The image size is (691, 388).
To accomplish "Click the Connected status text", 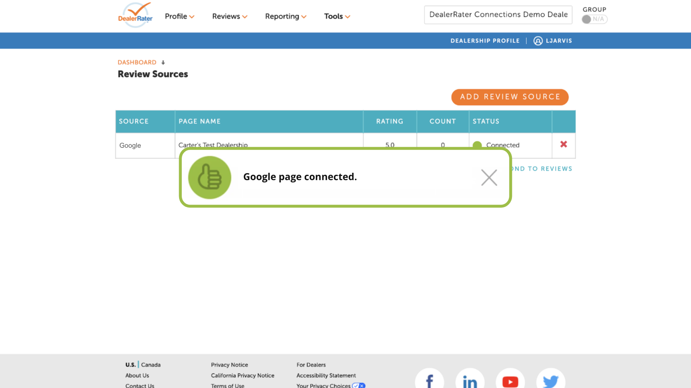I will click(503, 145).
